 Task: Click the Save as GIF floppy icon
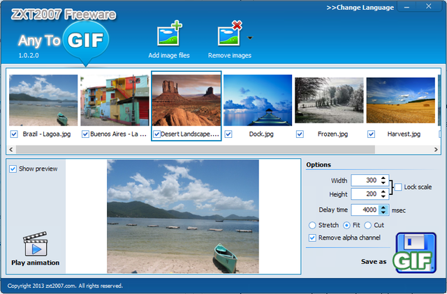click(415, 253)
